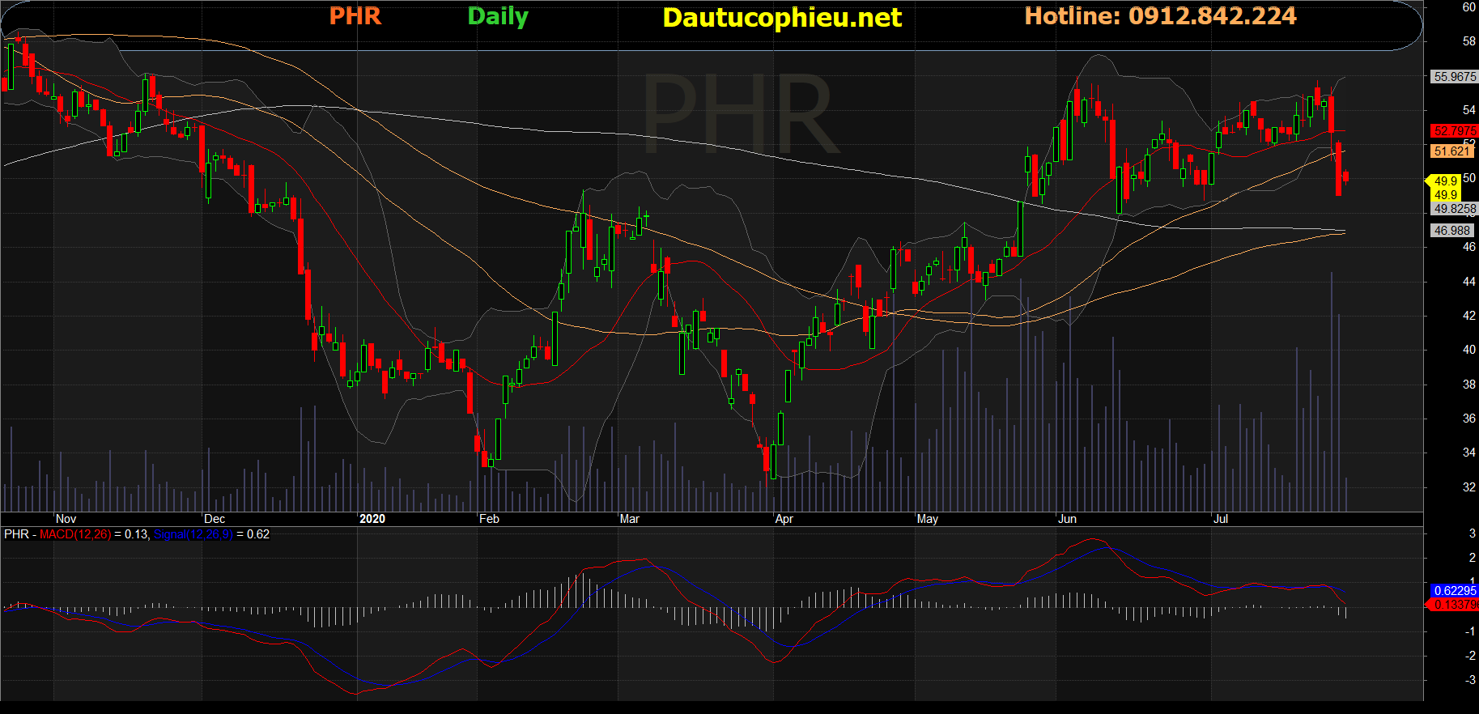The height and width of the screenshot is (714, 1479).
Task: Click the 32 price axis value
Action: [1468, 487]
